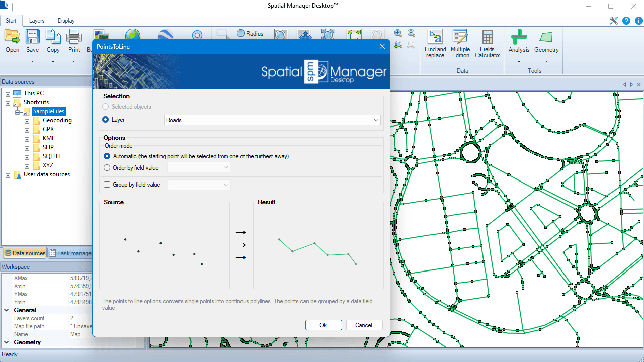Click the User data sources icon

coord(17,175)
